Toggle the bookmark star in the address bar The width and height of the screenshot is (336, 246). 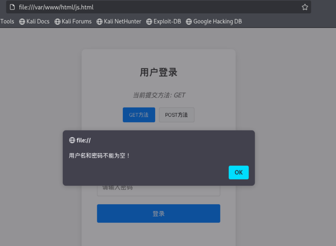[305, 7]
